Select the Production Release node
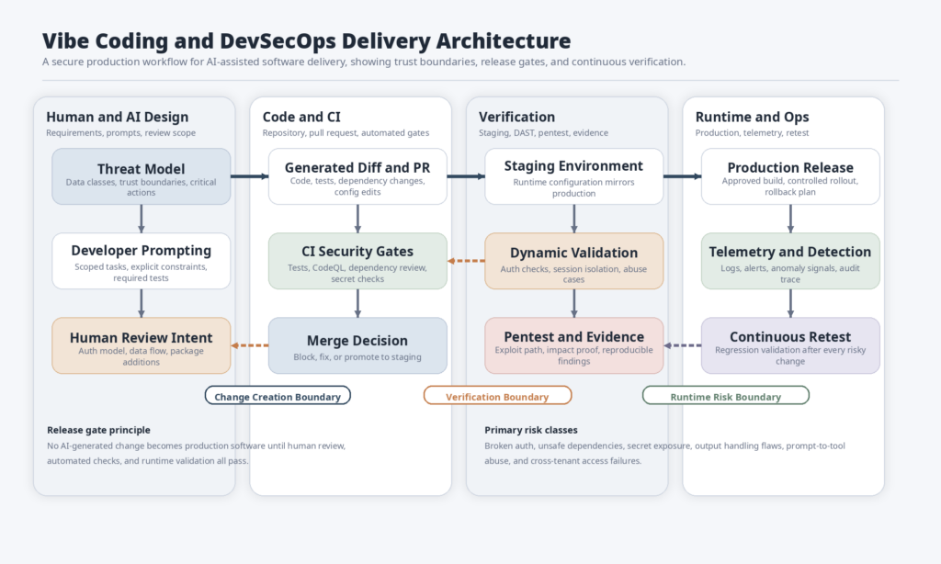The width and height of the screenshot is (941, 564). (x=790, y=176)
